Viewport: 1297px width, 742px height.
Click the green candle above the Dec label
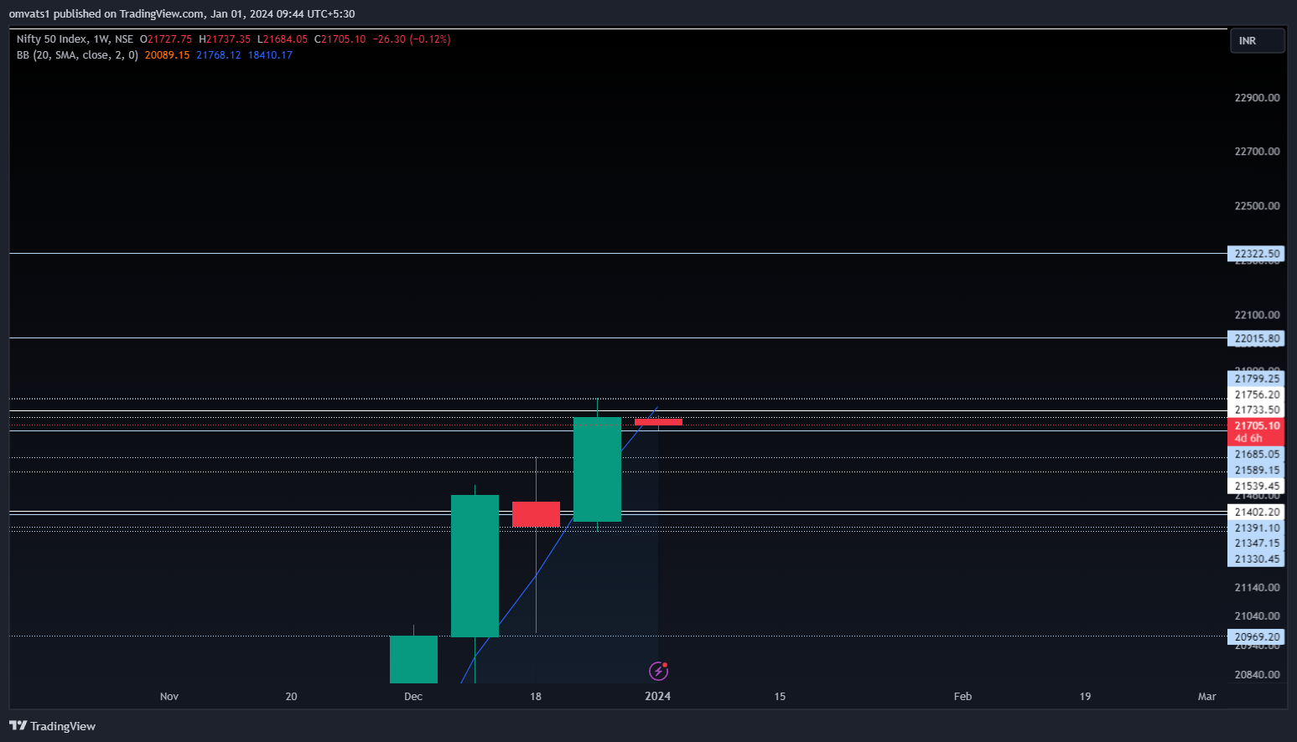pyautogui.click(x=413, y=659)
